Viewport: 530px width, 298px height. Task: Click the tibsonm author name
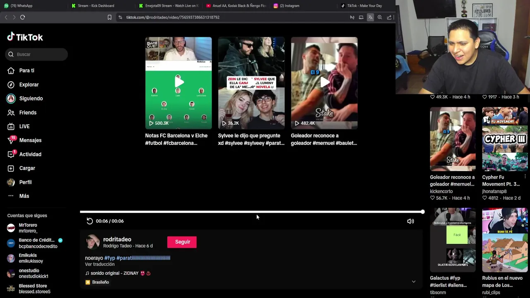tap(438, 292)
